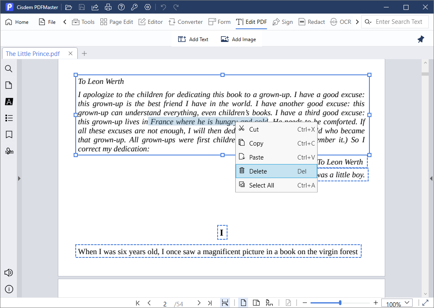Click the info icon in sidebar
Image resolution: width=434 pixels, height=308 pixels.
[x=9, y=289]
